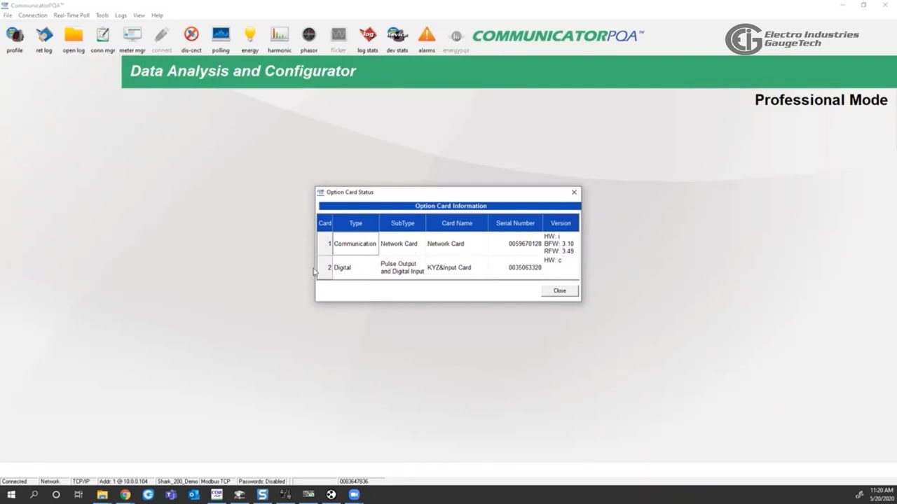Click the Connected status bar entry
The image size is (897, 504).
tap(18, 482)
